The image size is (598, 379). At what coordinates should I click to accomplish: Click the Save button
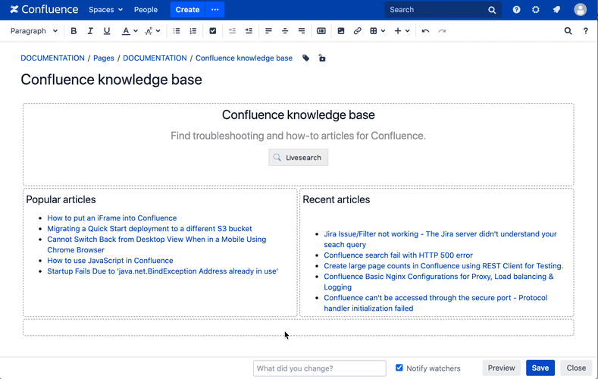pos(540,368)
